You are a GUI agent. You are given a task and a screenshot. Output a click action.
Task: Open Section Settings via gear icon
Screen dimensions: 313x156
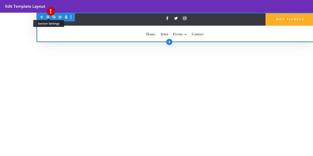[x=48, y=17]
